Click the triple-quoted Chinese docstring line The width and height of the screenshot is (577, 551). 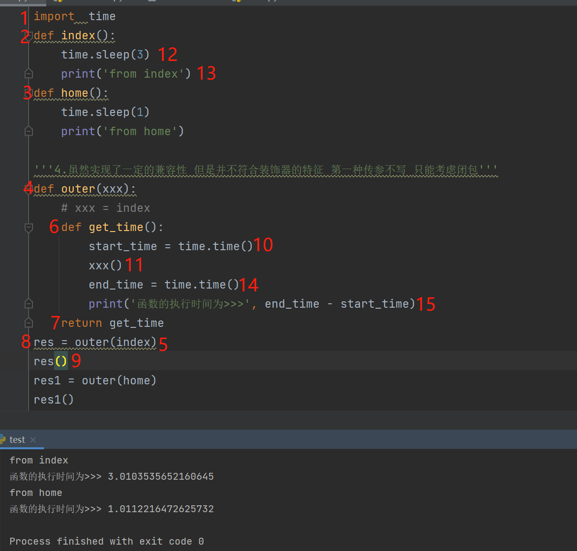point(266,170)
